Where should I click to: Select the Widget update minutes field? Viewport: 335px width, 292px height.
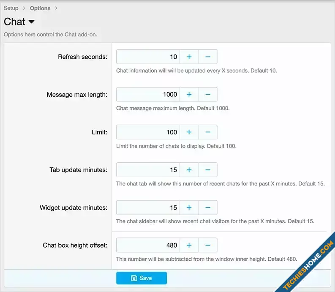click(x=148, y=207)
